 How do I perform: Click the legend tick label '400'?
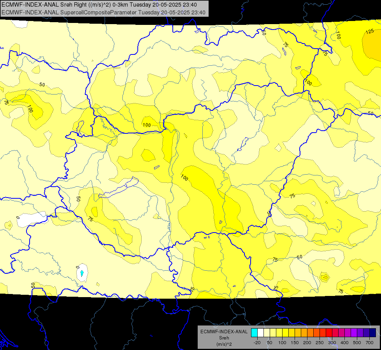click(x=344, y=343)
